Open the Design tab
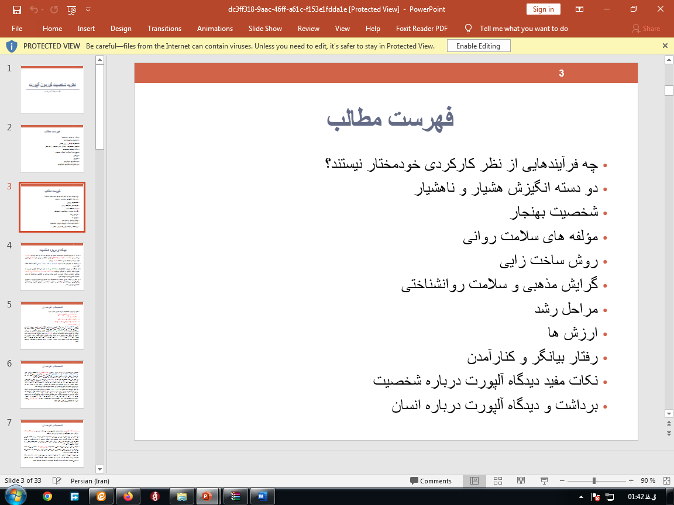 pos(121,28)
